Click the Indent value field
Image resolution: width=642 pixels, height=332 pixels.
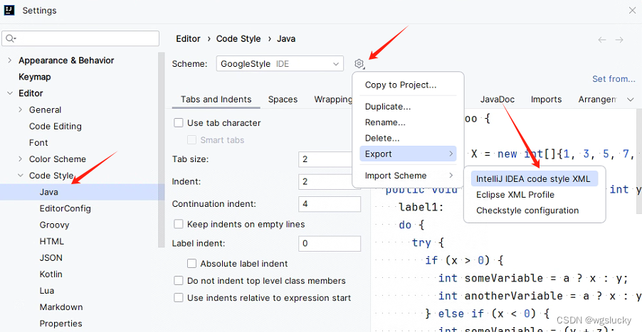click(x=330, y=181)
